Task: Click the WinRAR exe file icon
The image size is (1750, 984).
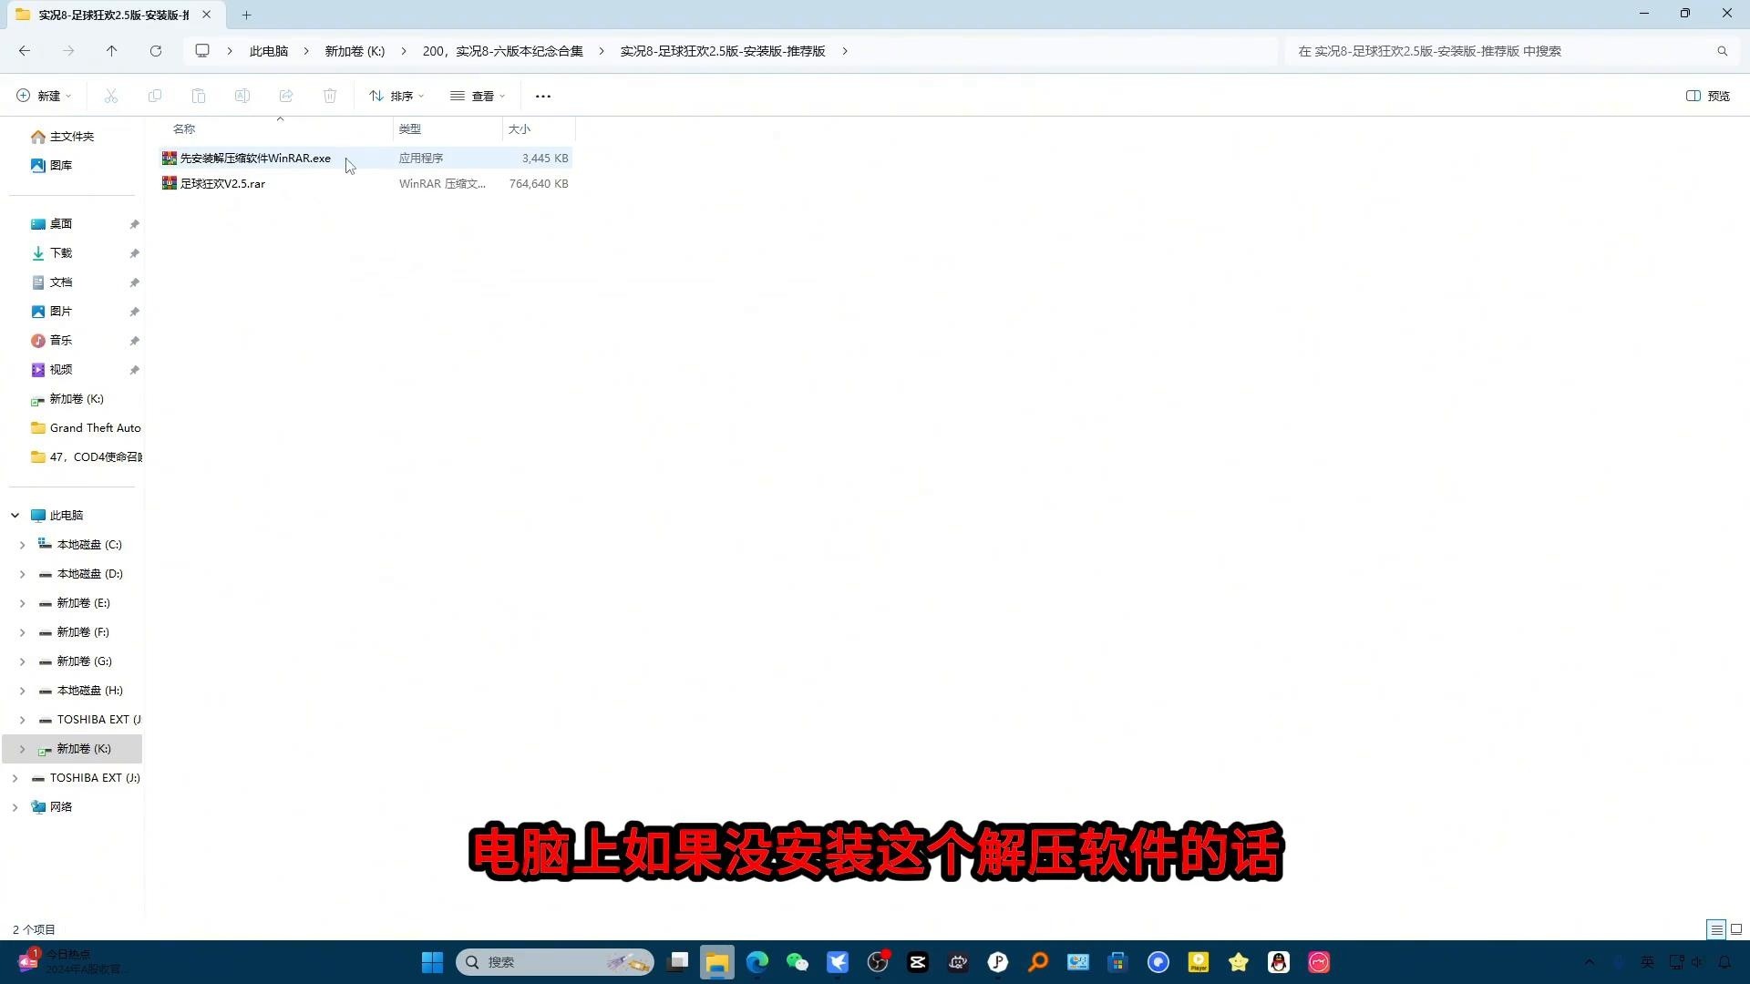Action: pos(170,158)
